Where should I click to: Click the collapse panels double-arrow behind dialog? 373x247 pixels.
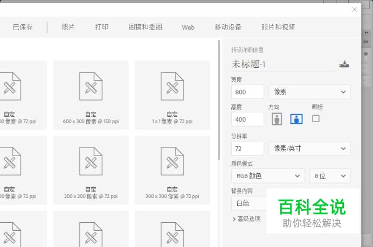(367, 32)
